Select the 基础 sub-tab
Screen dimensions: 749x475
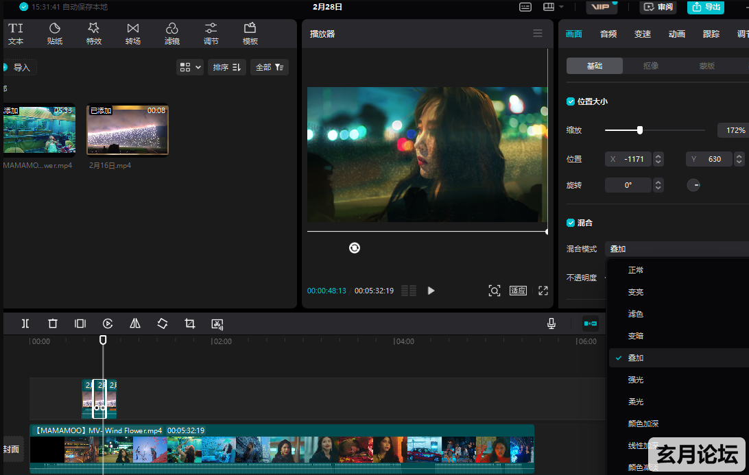tap(595, 66)
